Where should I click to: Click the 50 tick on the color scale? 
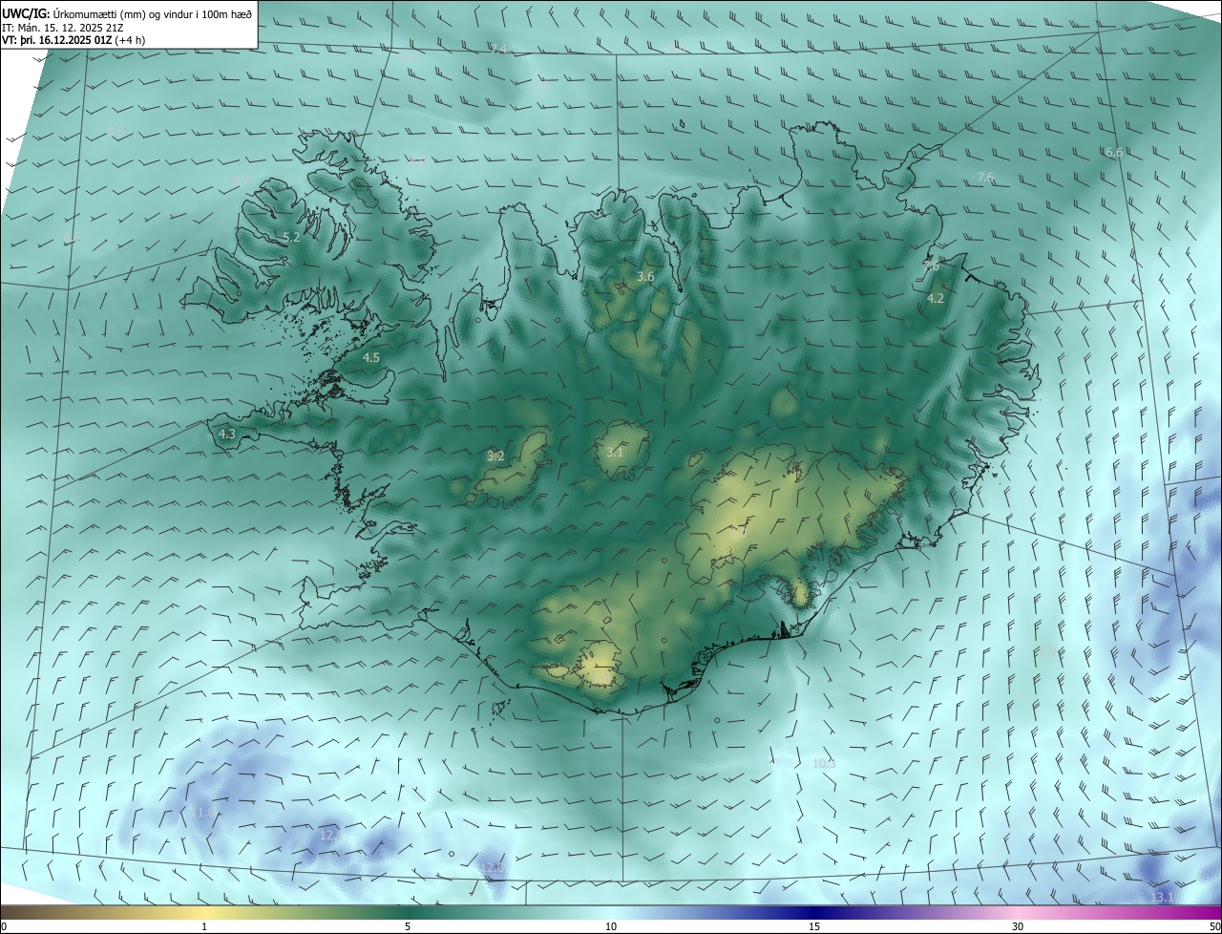pos(1214,926)
